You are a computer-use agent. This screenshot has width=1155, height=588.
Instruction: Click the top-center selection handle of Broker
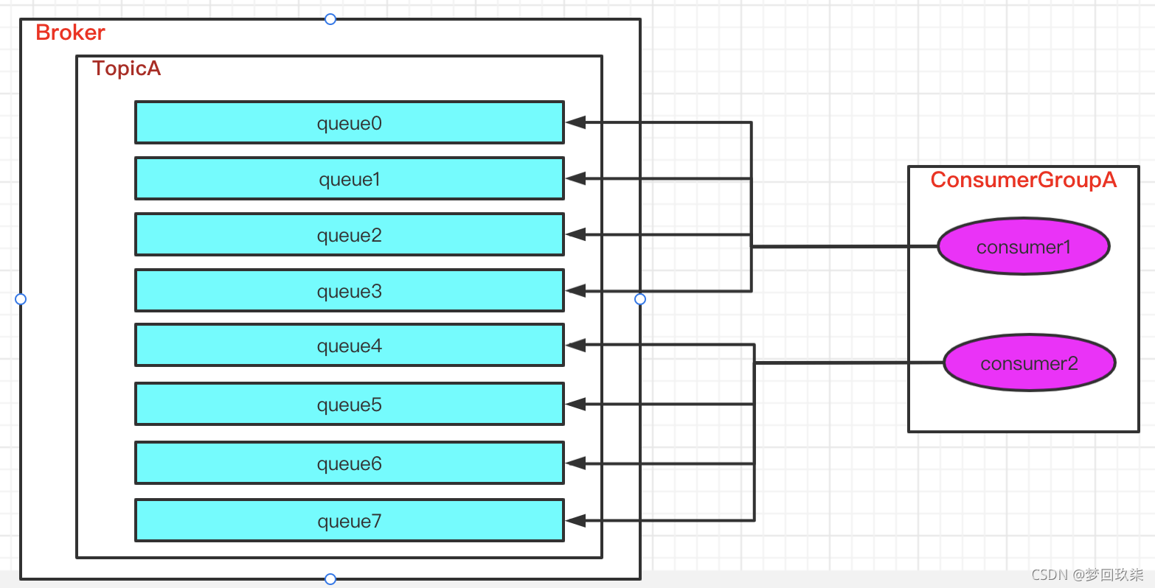[330, 19]
